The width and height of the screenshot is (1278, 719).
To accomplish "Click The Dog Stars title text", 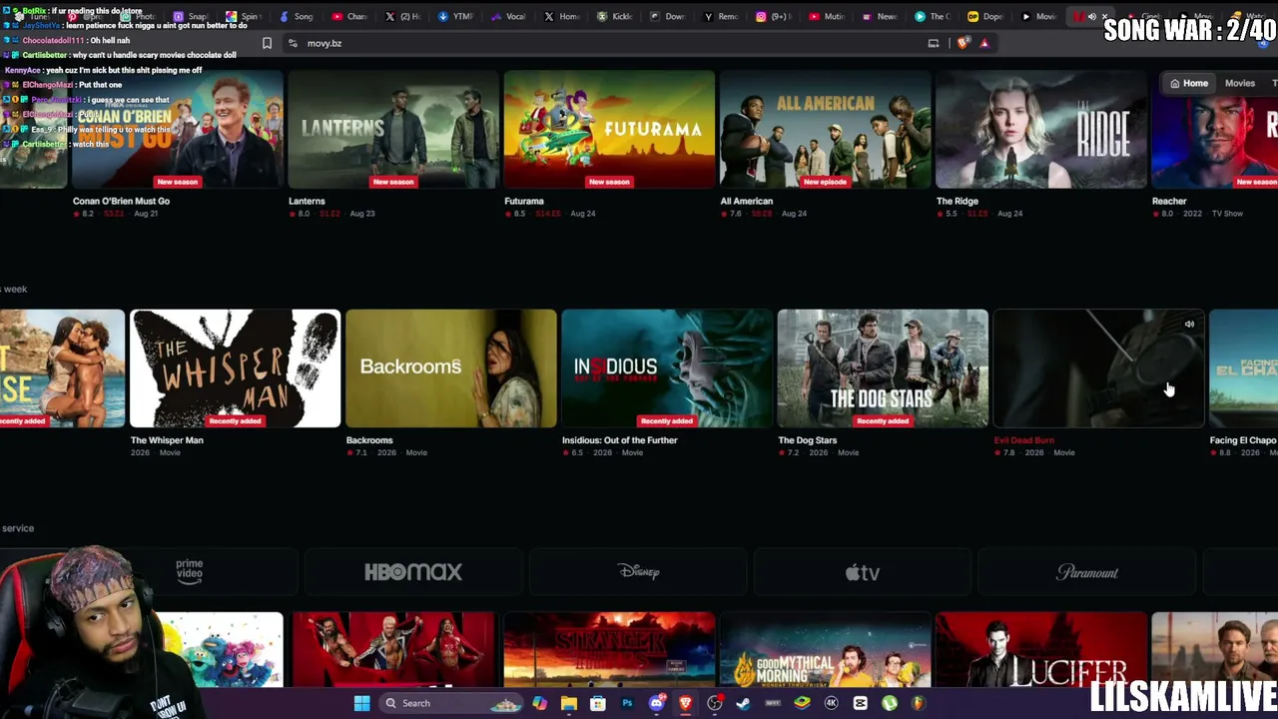I will tap(808, 440).
